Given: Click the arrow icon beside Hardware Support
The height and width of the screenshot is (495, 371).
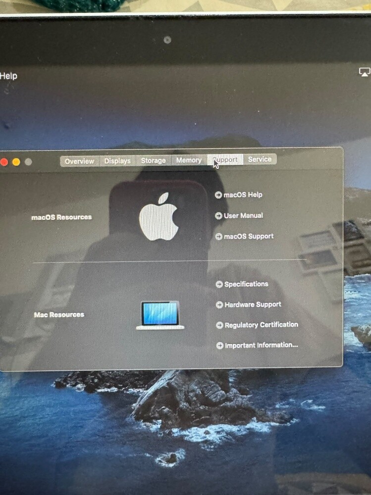Looking at the screenshot, I should click(x=219, y=304).
